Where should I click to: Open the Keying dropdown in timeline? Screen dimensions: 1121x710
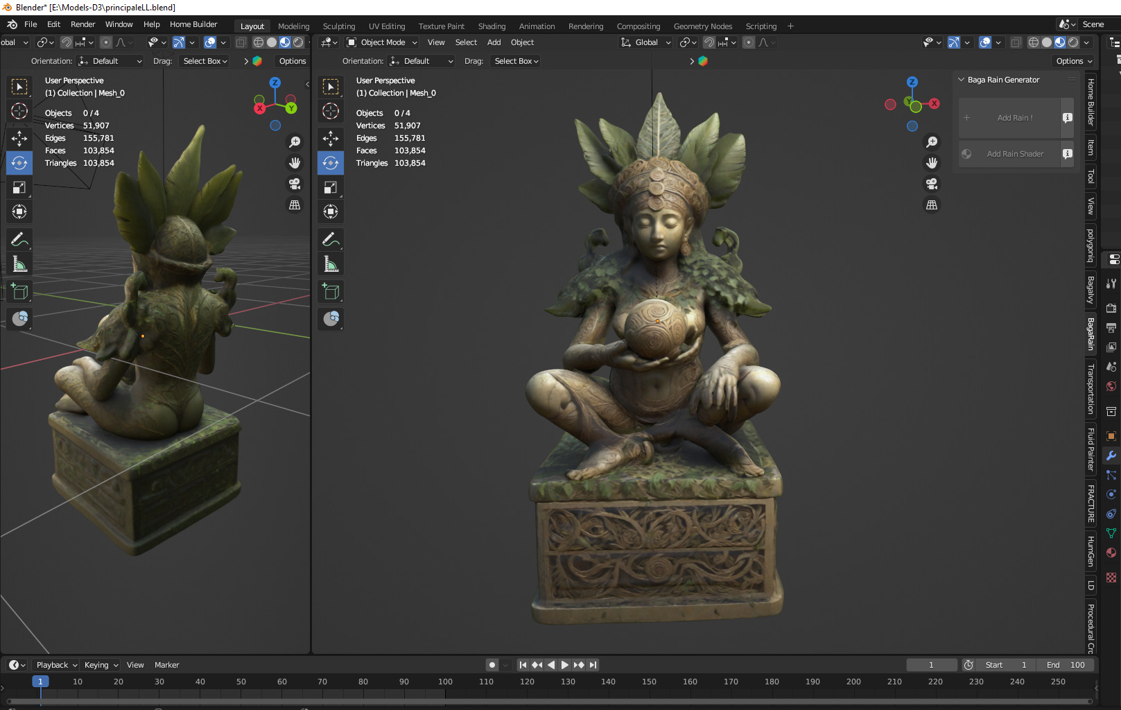point(101,665)
